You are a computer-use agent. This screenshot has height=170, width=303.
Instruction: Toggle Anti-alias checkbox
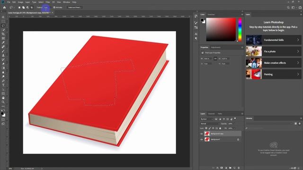[54, 8]
